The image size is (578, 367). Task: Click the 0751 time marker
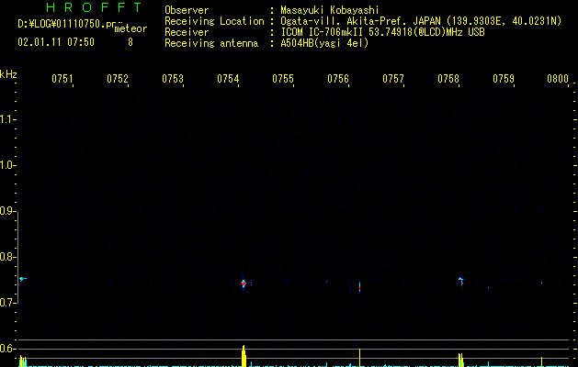[62, 79]
